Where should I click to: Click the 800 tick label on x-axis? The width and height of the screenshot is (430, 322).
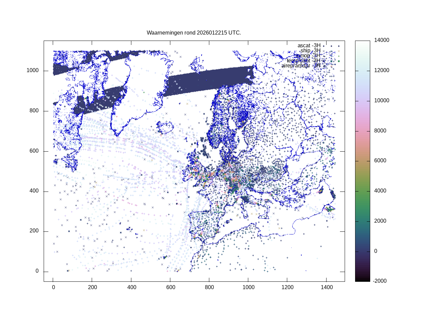pos(209,287)
